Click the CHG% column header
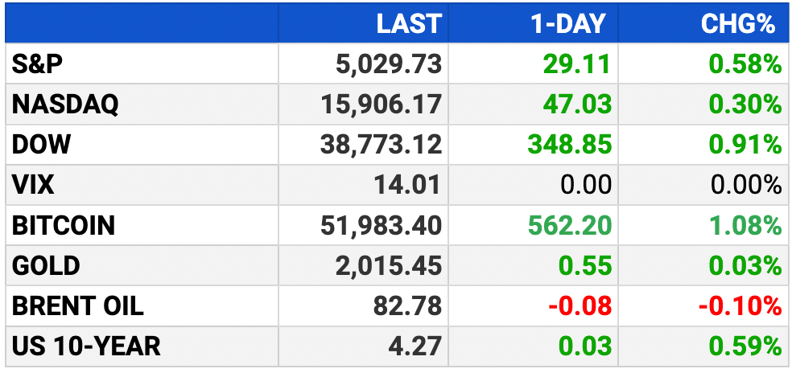This screenshot has width=792, height=373. (738, 24)
